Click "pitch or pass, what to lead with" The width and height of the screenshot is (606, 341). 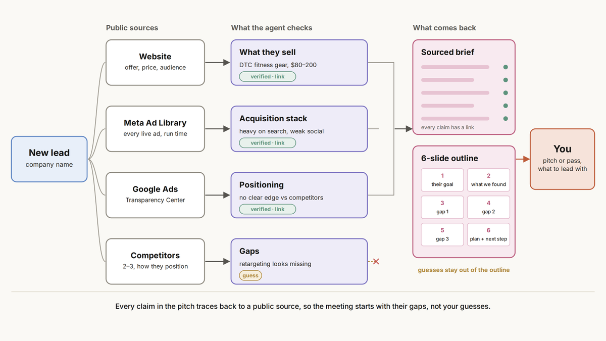coord(563,165)
